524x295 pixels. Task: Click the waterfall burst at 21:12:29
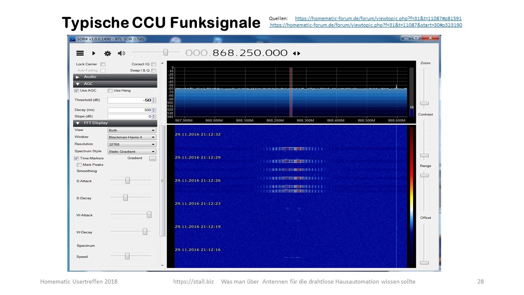tap(293, 161)
